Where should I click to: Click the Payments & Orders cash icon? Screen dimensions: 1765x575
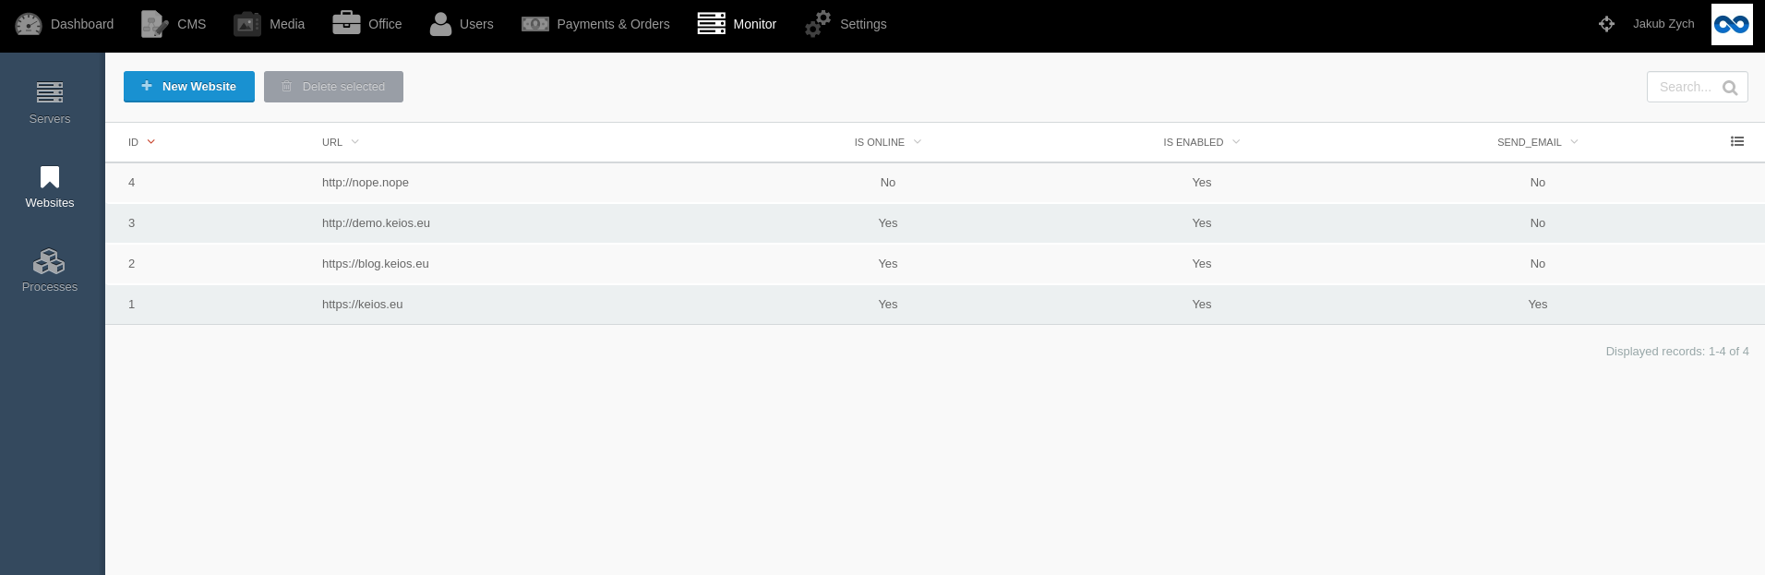tap(535, 24)
